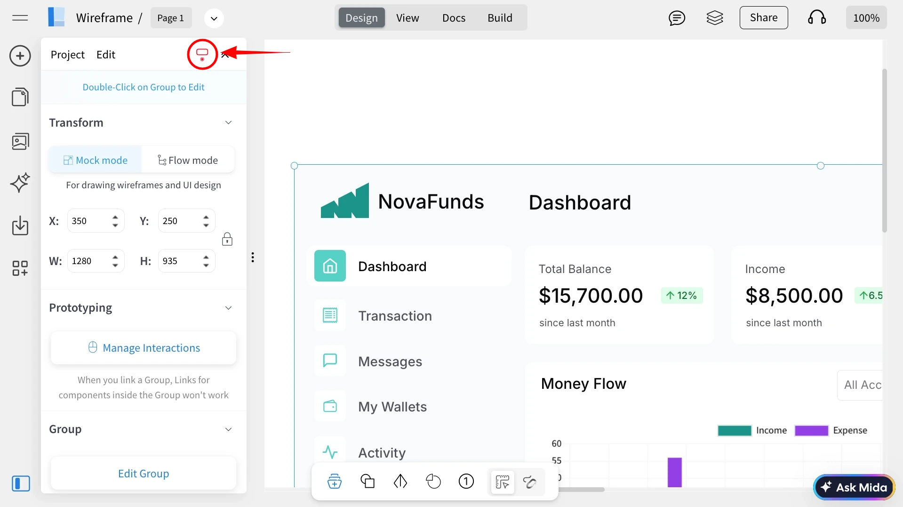
Task: Click the Manage Interactions button
Action: [x=144, y=348]
